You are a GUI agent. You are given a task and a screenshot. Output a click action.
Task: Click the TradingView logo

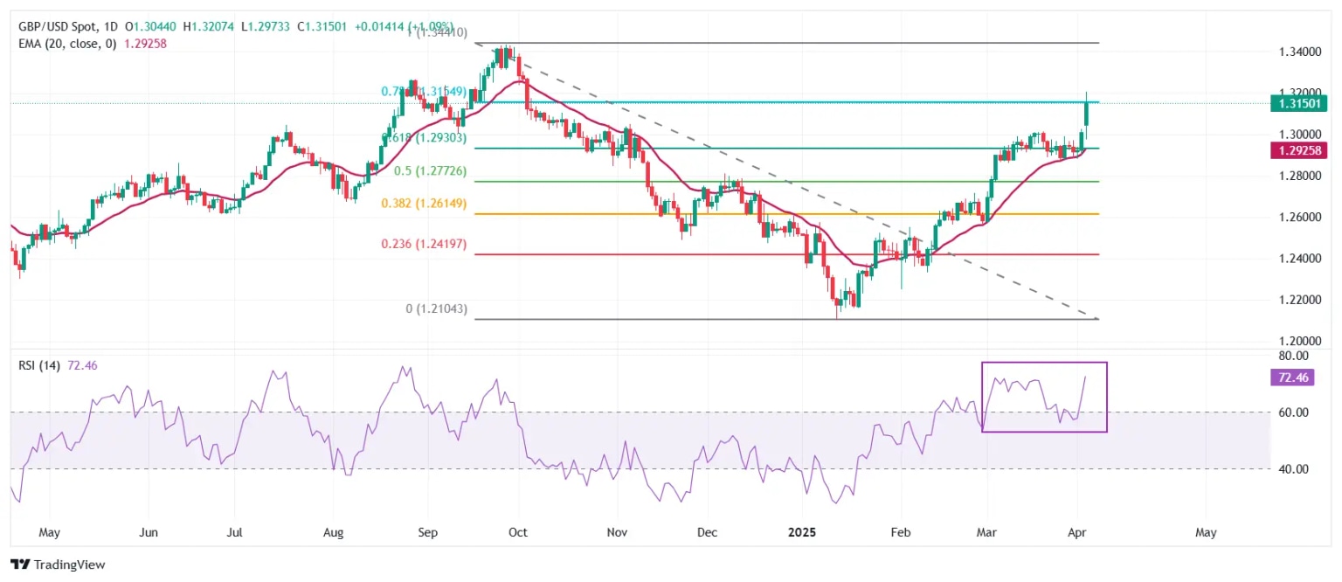tap(58, 565)
